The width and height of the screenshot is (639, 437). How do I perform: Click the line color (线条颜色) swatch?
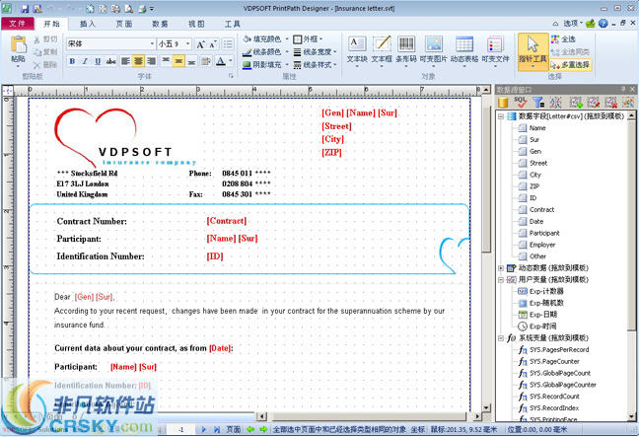click(x=247, y=52)
